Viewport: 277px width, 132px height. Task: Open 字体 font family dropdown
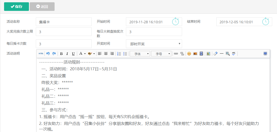coord(140,54)
